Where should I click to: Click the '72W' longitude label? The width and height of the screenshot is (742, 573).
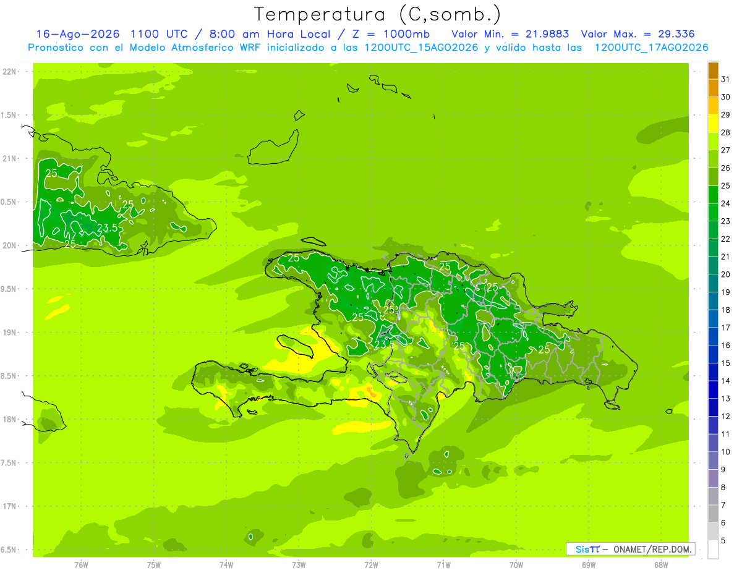click(371, 564)
